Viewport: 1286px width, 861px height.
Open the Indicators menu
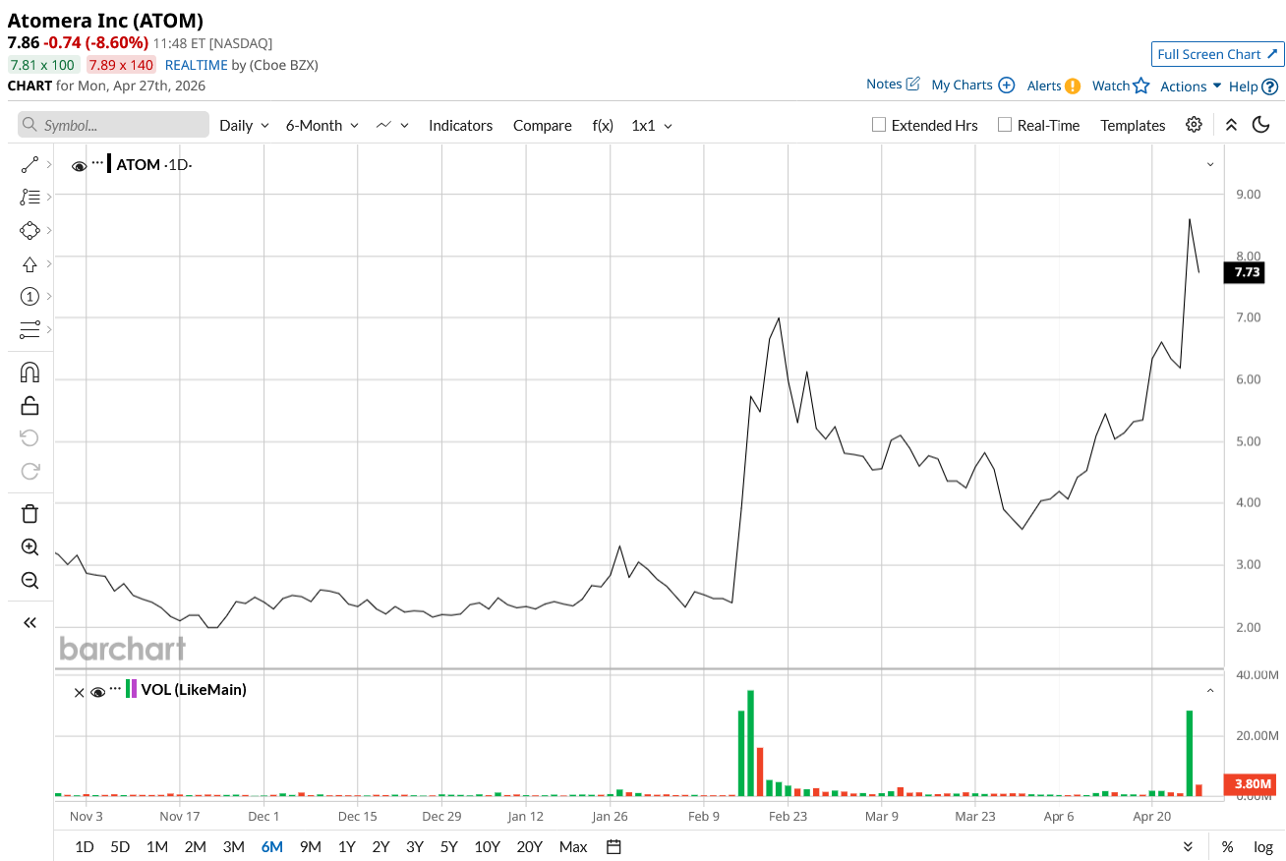(x=460, y=125)
